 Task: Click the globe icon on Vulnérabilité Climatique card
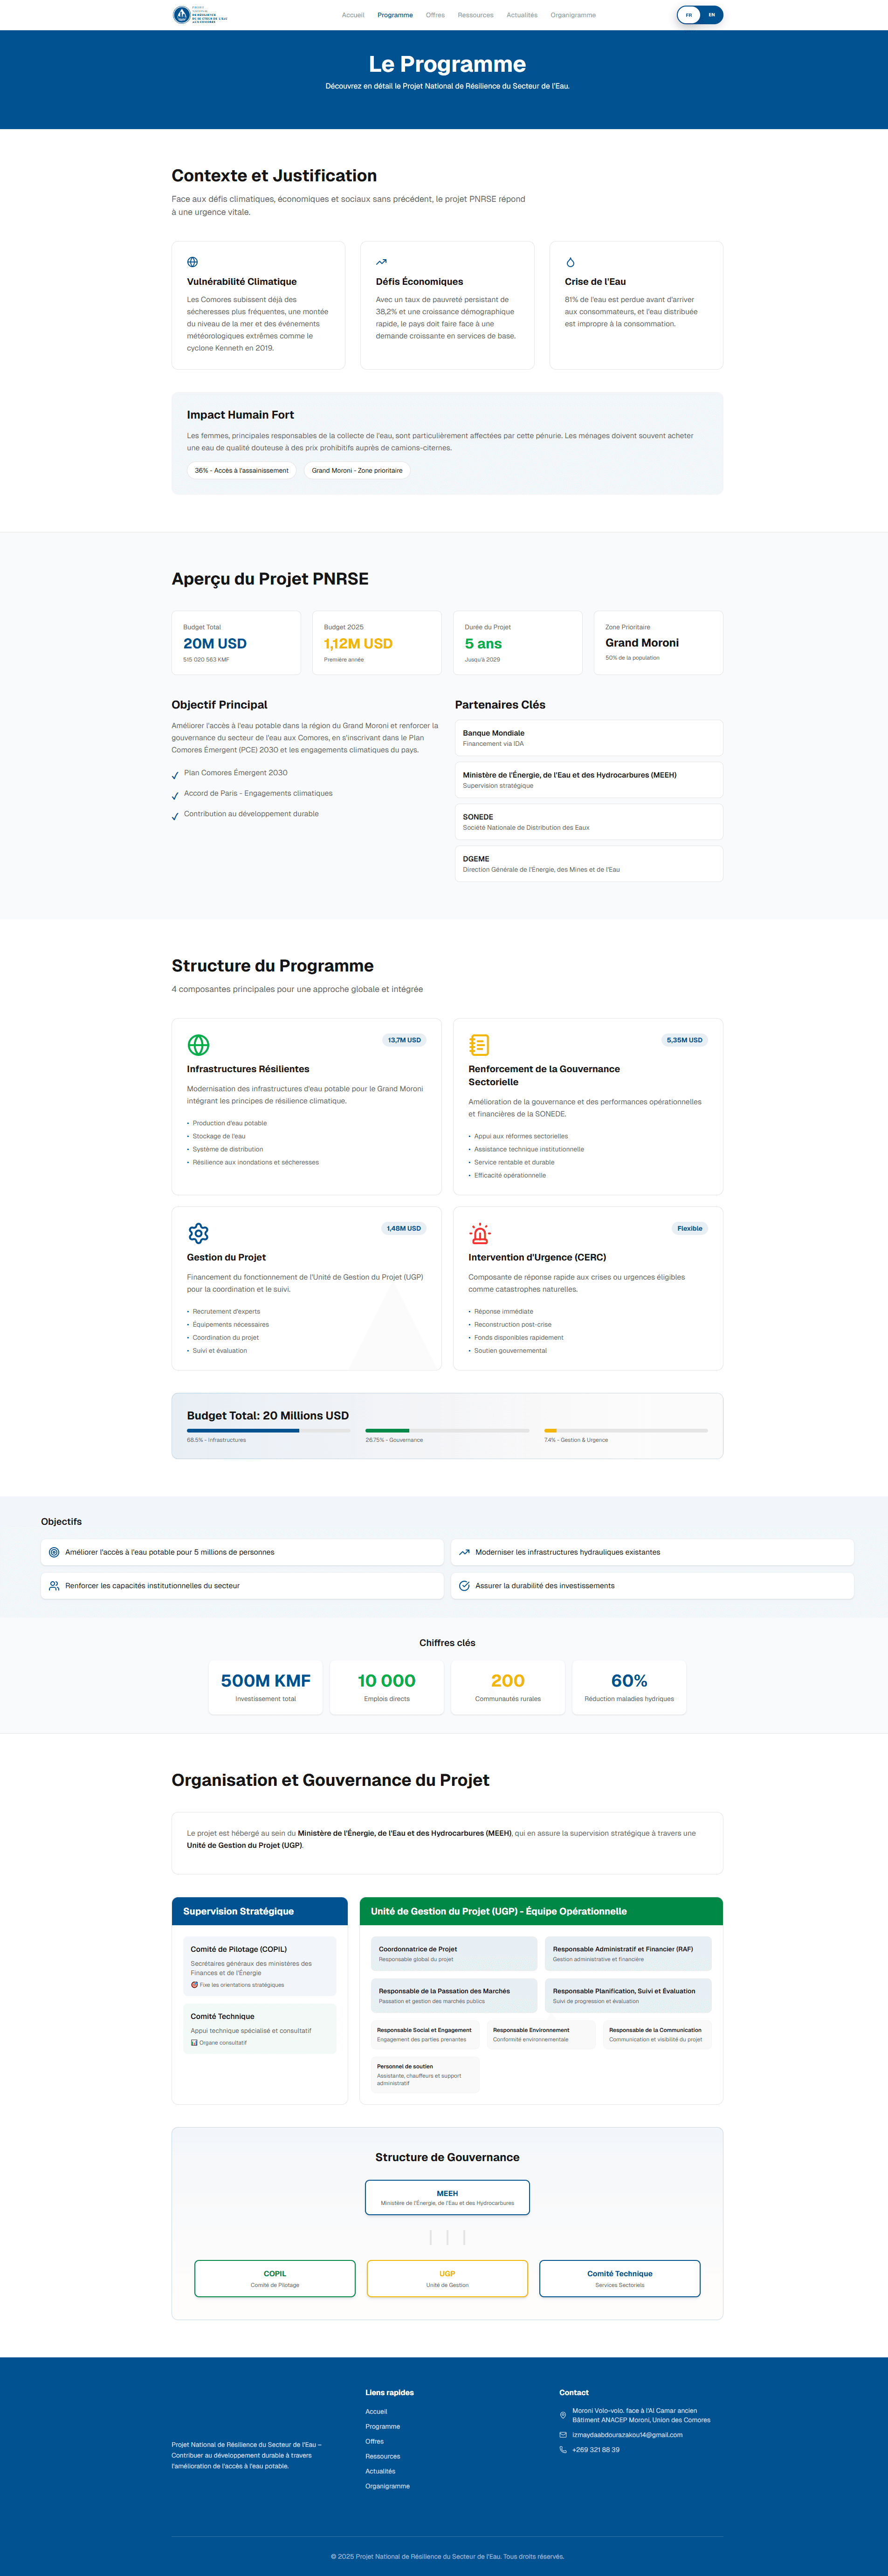click(x=192, y=261)
